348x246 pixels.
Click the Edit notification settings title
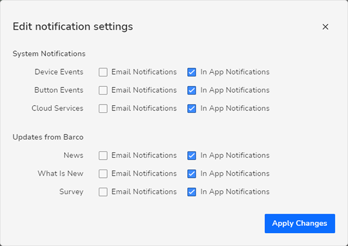pos(73,26)
